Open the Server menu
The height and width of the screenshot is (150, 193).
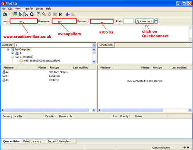tap(39, 9)
